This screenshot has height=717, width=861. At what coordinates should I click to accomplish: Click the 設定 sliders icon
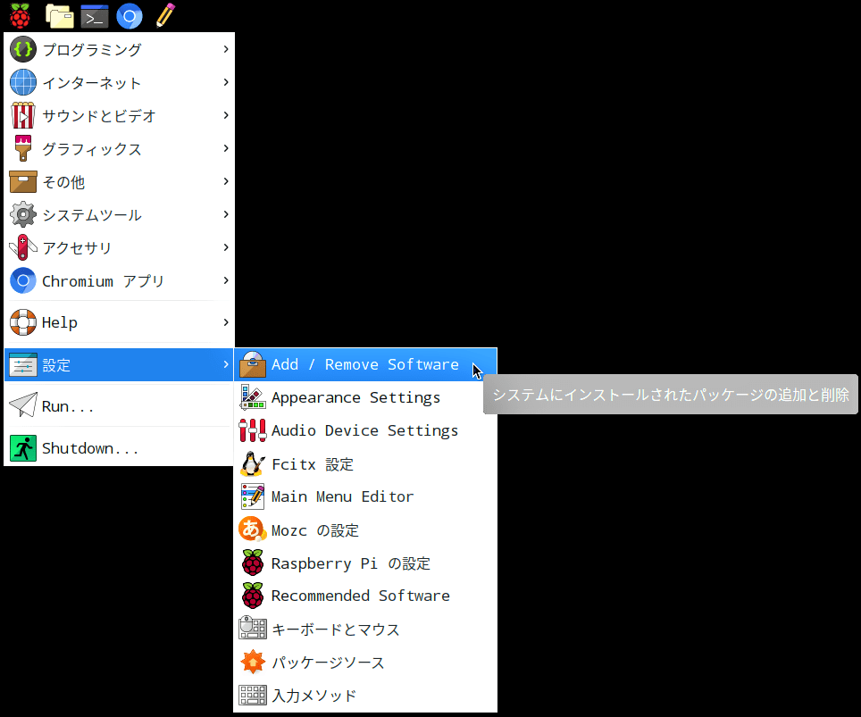coord(23,364)
